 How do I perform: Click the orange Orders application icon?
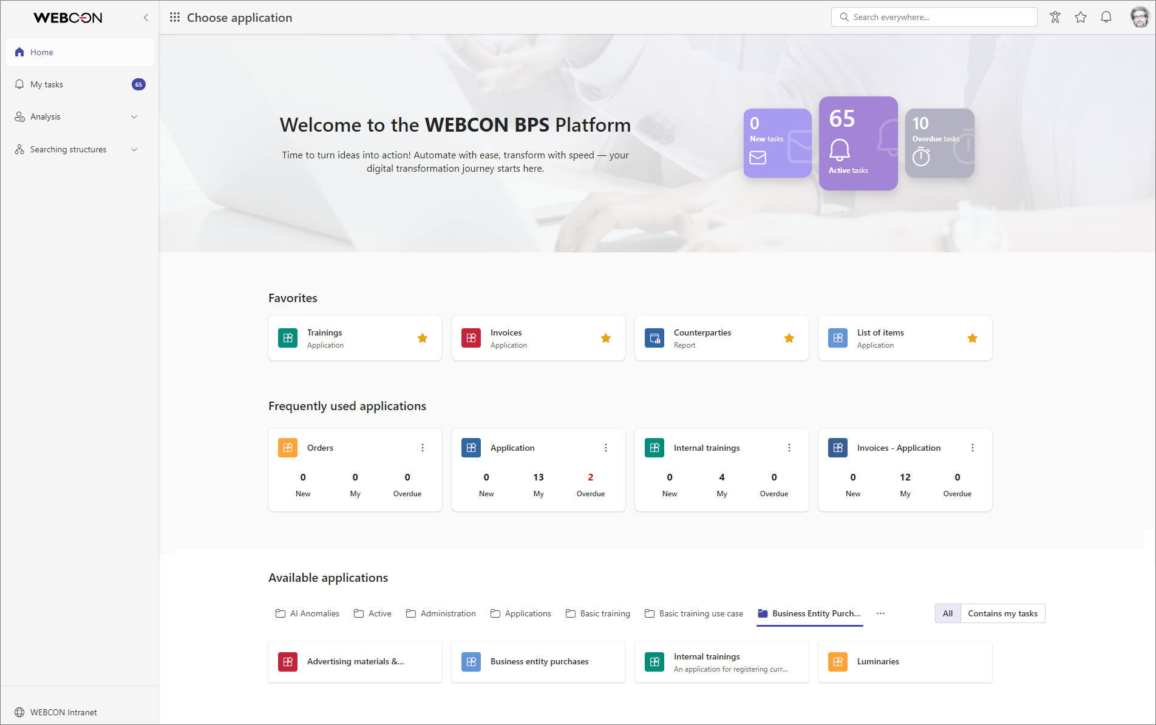tap(288, 448)
